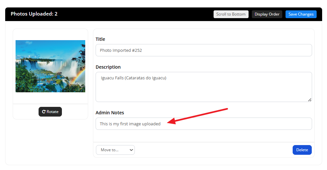Click the Description field label
327x170 pixels.
(x=108, y=67)
